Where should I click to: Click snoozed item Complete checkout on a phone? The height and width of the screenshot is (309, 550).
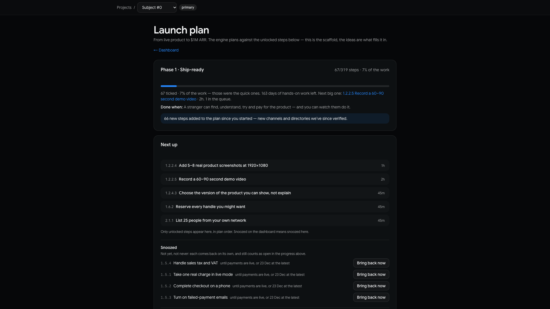pos(202,286)
